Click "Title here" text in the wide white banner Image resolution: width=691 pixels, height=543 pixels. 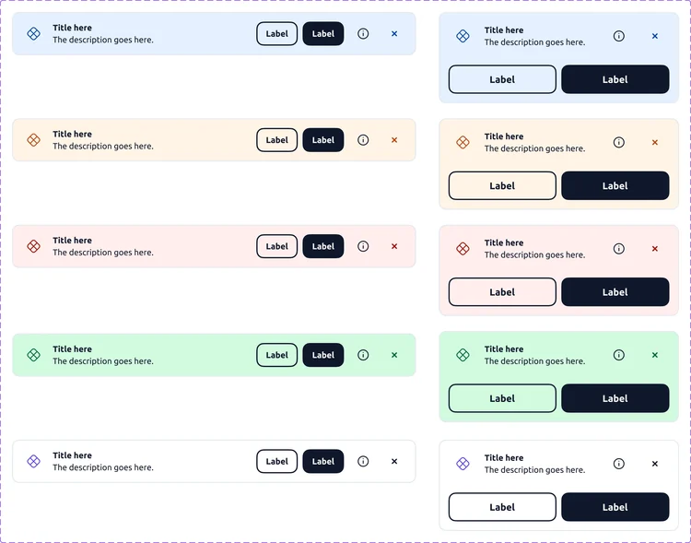(x=72, y=455)
